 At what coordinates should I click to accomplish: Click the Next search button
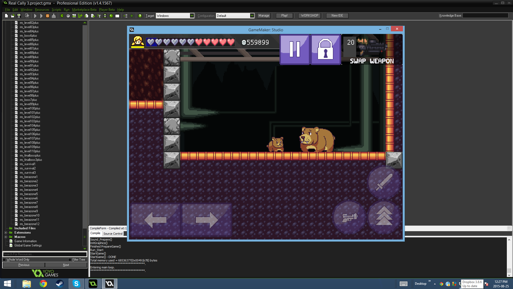pos(66,265)
